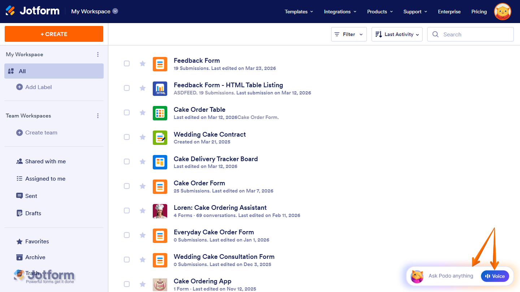
Task: Open the Cake Delivery Tracker Board icon
Action: [160, 162]
